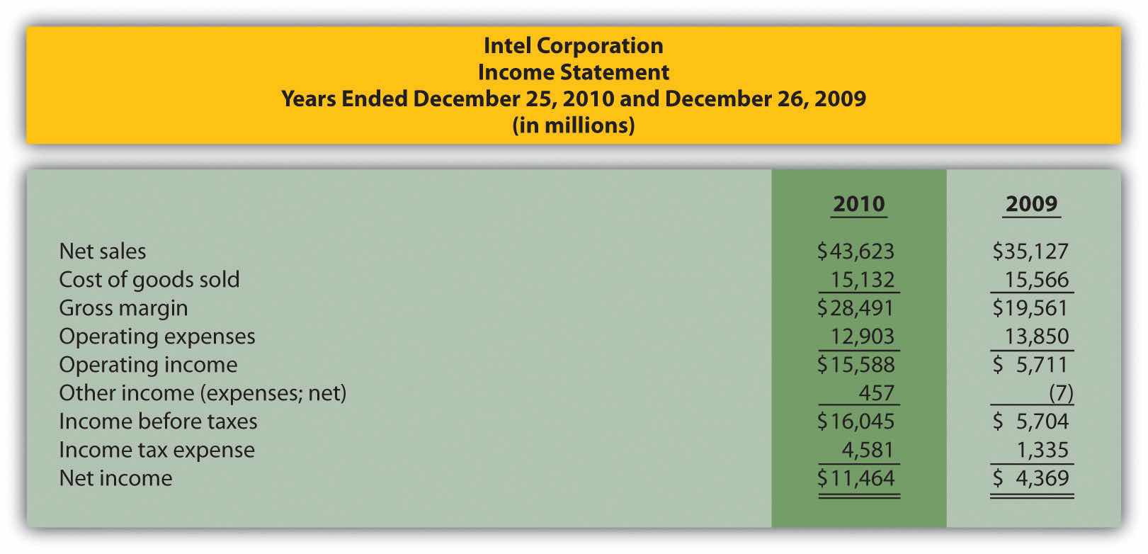
Task: Click the Income before taxes label
Action: (x=158, y=422)
